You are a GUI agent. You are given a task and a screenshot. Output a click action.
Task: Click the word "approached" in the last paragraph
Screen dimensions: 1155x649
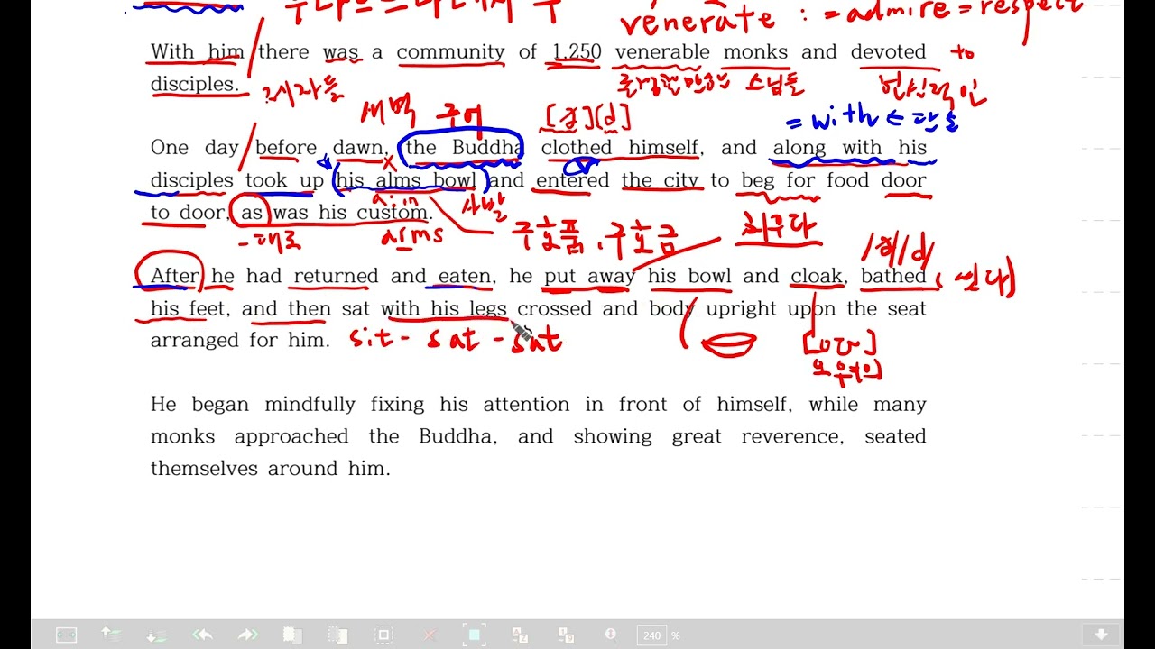291,437
